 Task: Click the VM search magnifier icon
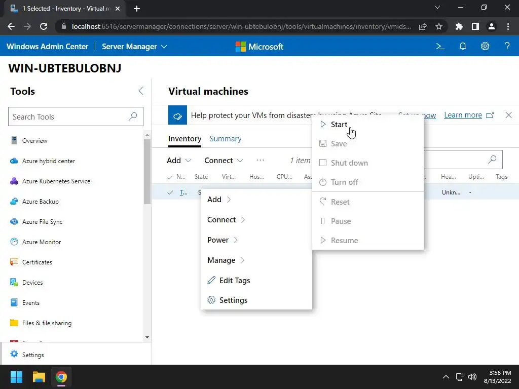coord(492,160)
